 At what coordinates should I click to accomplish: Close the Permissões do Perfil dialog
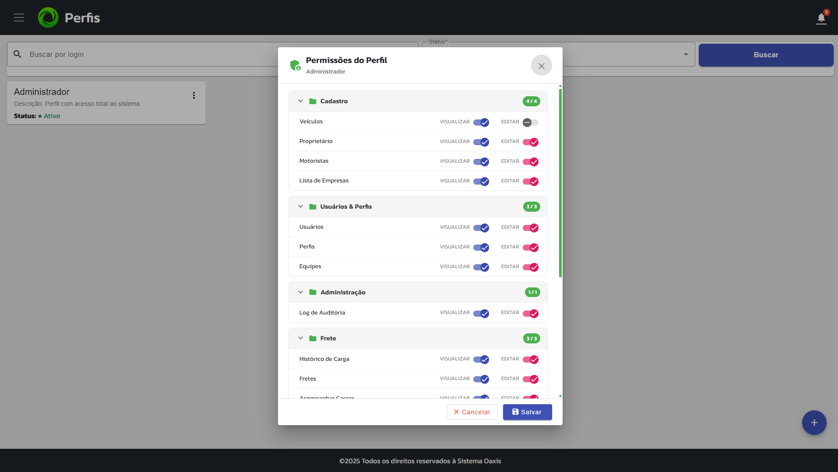click(541, 66)
